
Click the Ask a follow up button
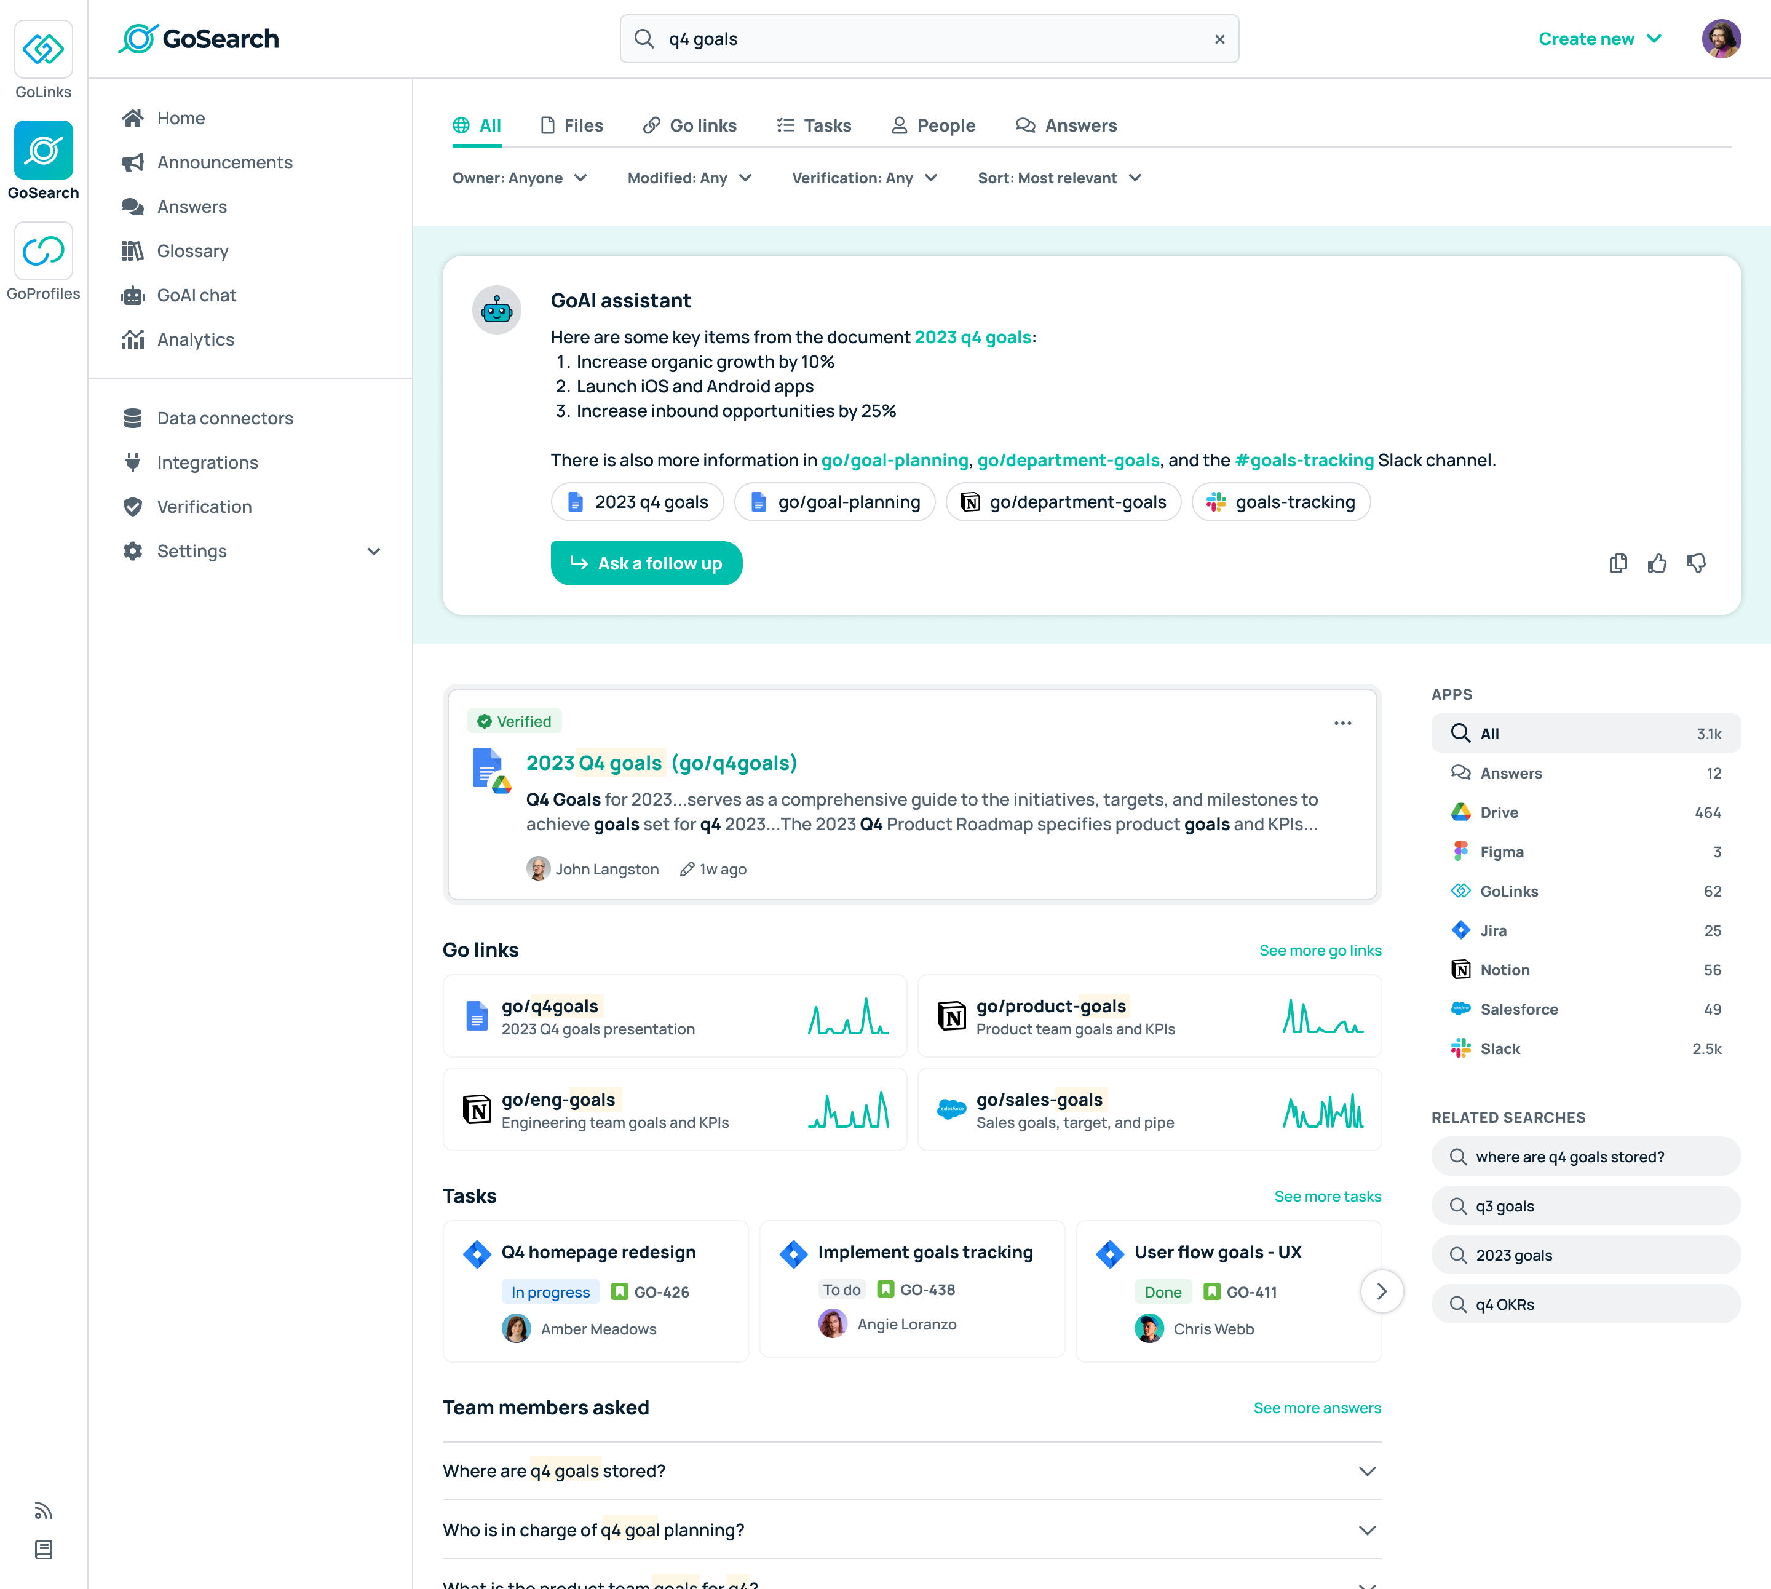[x=646, y=564]
